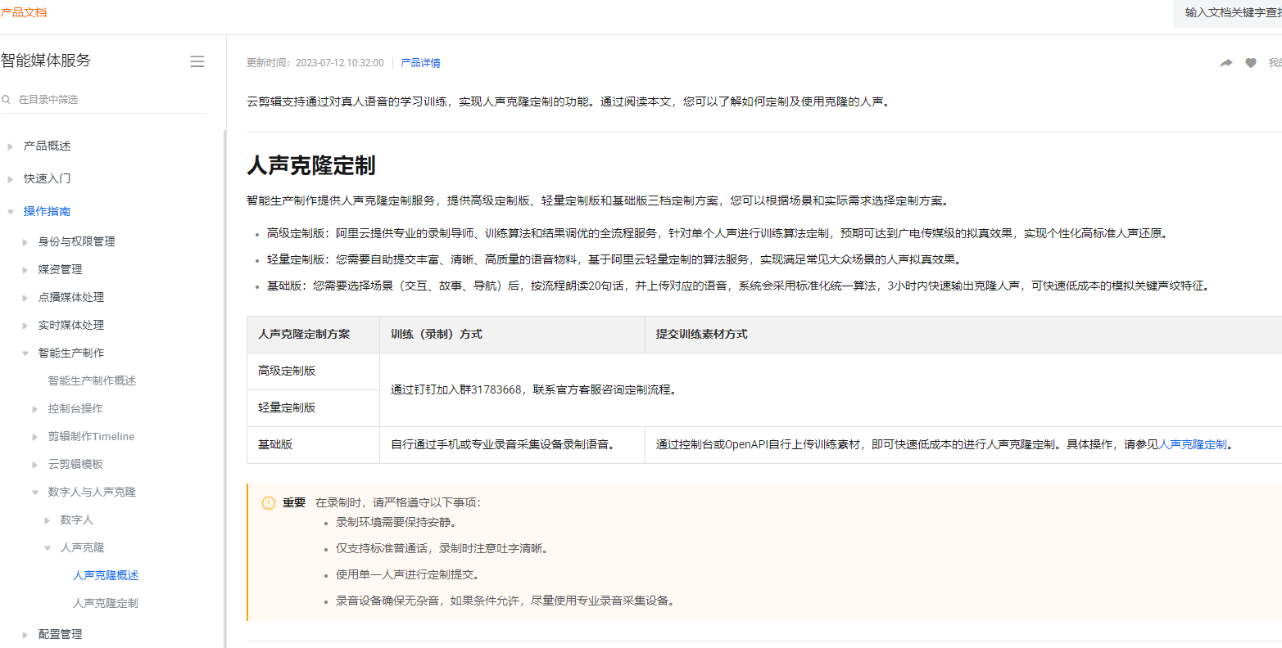Open 产品概述 in the sidebar
1282x648 pixels.
pyautogui.click(x=48, y=146)
